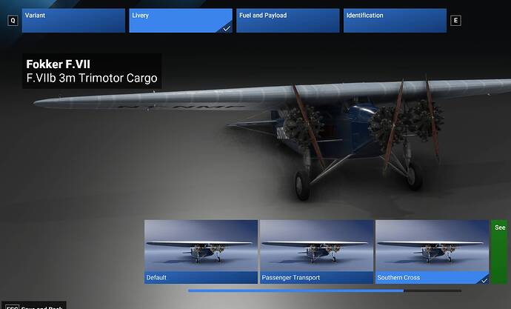The height and width of the screenshot is (309, 511).
Task: Click the E next-tab key icon
Action: point(455,21)
